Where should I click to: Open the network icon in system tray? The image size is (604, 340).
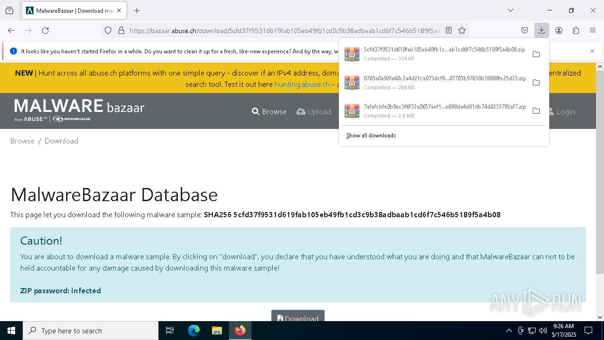click(x=532, y=331)
